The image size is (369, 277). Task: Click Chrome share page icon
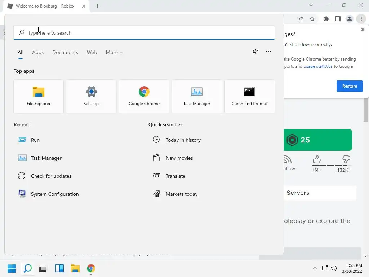[301, 19]
